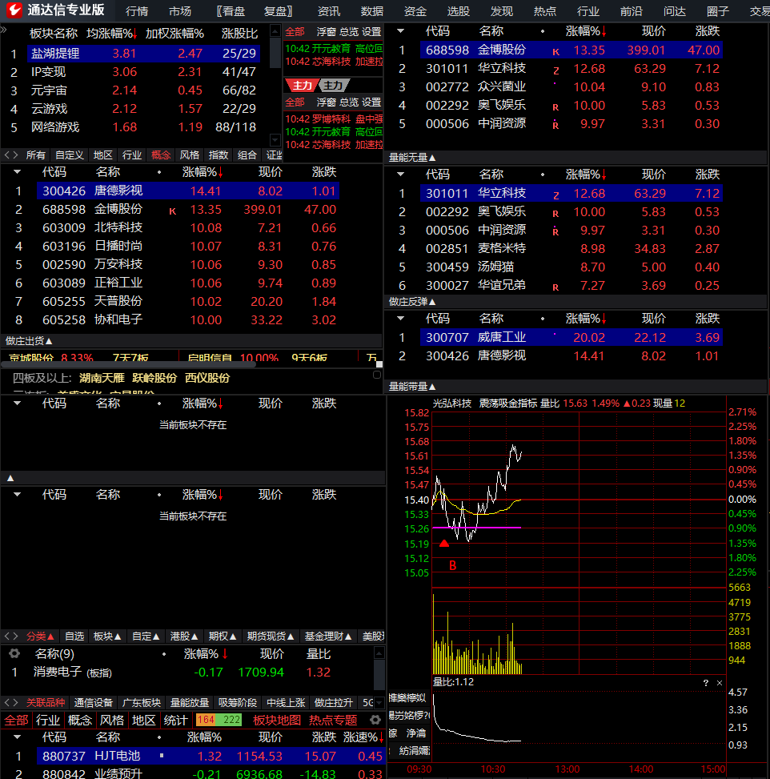Click the < arrow left of 所有 tab
This screenshot has width=770, height=779.
coord(7,155)
